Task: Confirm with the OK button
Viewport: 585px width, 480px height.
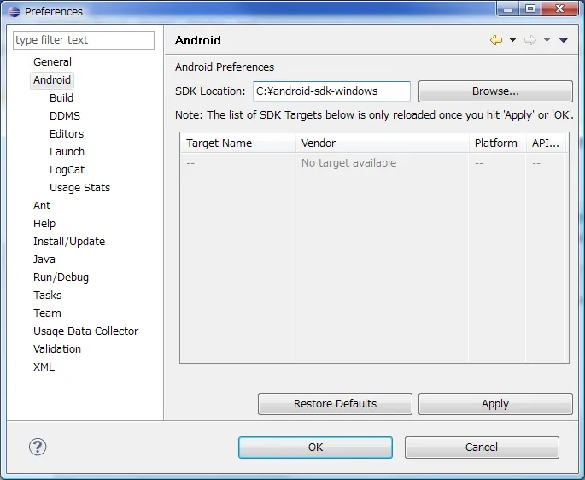Action: 316,448
